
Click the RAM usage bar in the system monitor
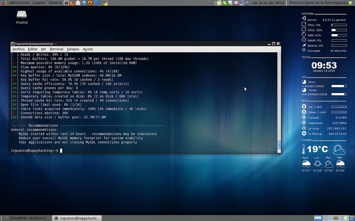click(339, 35)
